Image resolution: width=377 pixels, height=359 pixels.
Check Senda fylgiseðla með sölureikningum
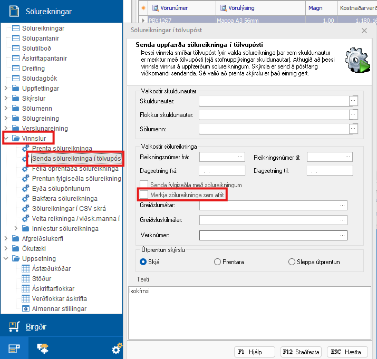click(143, 185)
